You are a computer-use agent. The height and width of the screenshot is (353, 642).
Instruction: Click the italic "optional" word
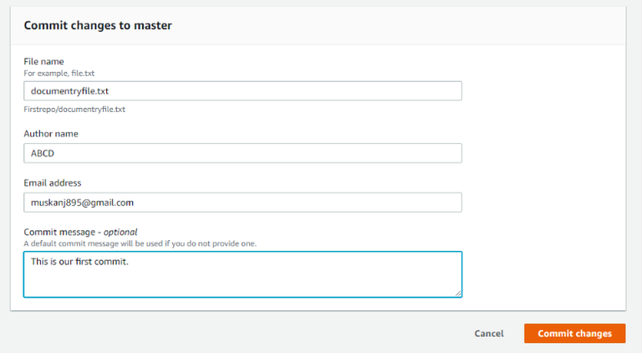(x=120, y=232)
